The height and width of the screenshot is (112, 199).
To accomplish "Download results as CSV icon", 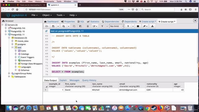I will tap(152, 26).
